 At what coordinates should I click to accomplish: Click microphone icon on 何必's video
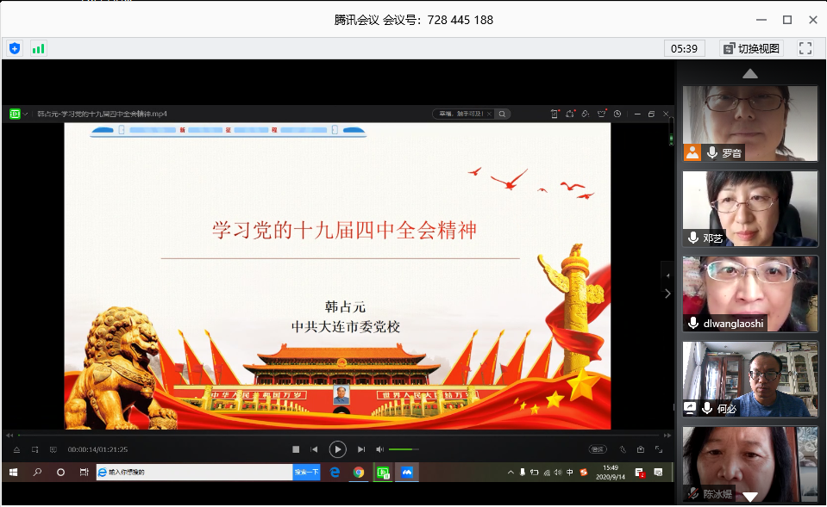[x=707, y=408]
